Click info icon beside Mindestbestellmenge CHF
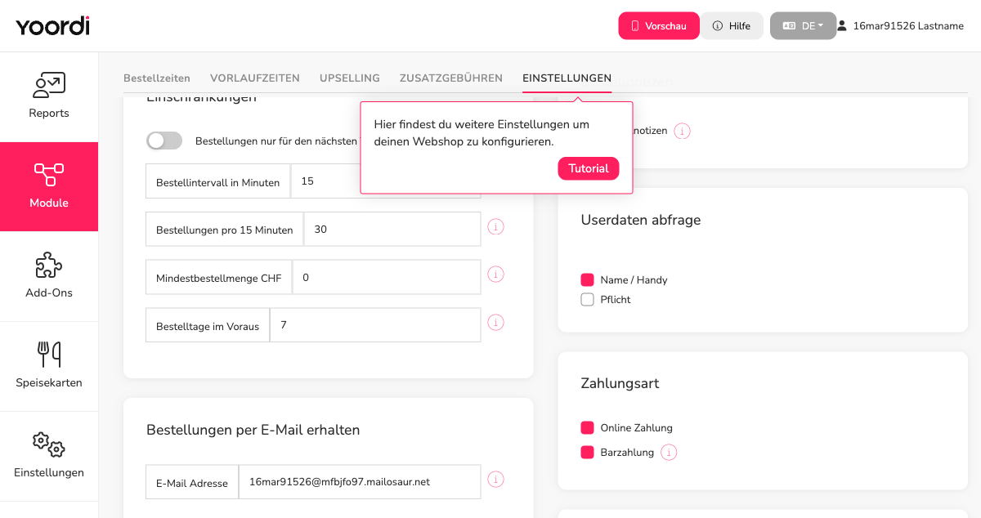 point(495,275)
